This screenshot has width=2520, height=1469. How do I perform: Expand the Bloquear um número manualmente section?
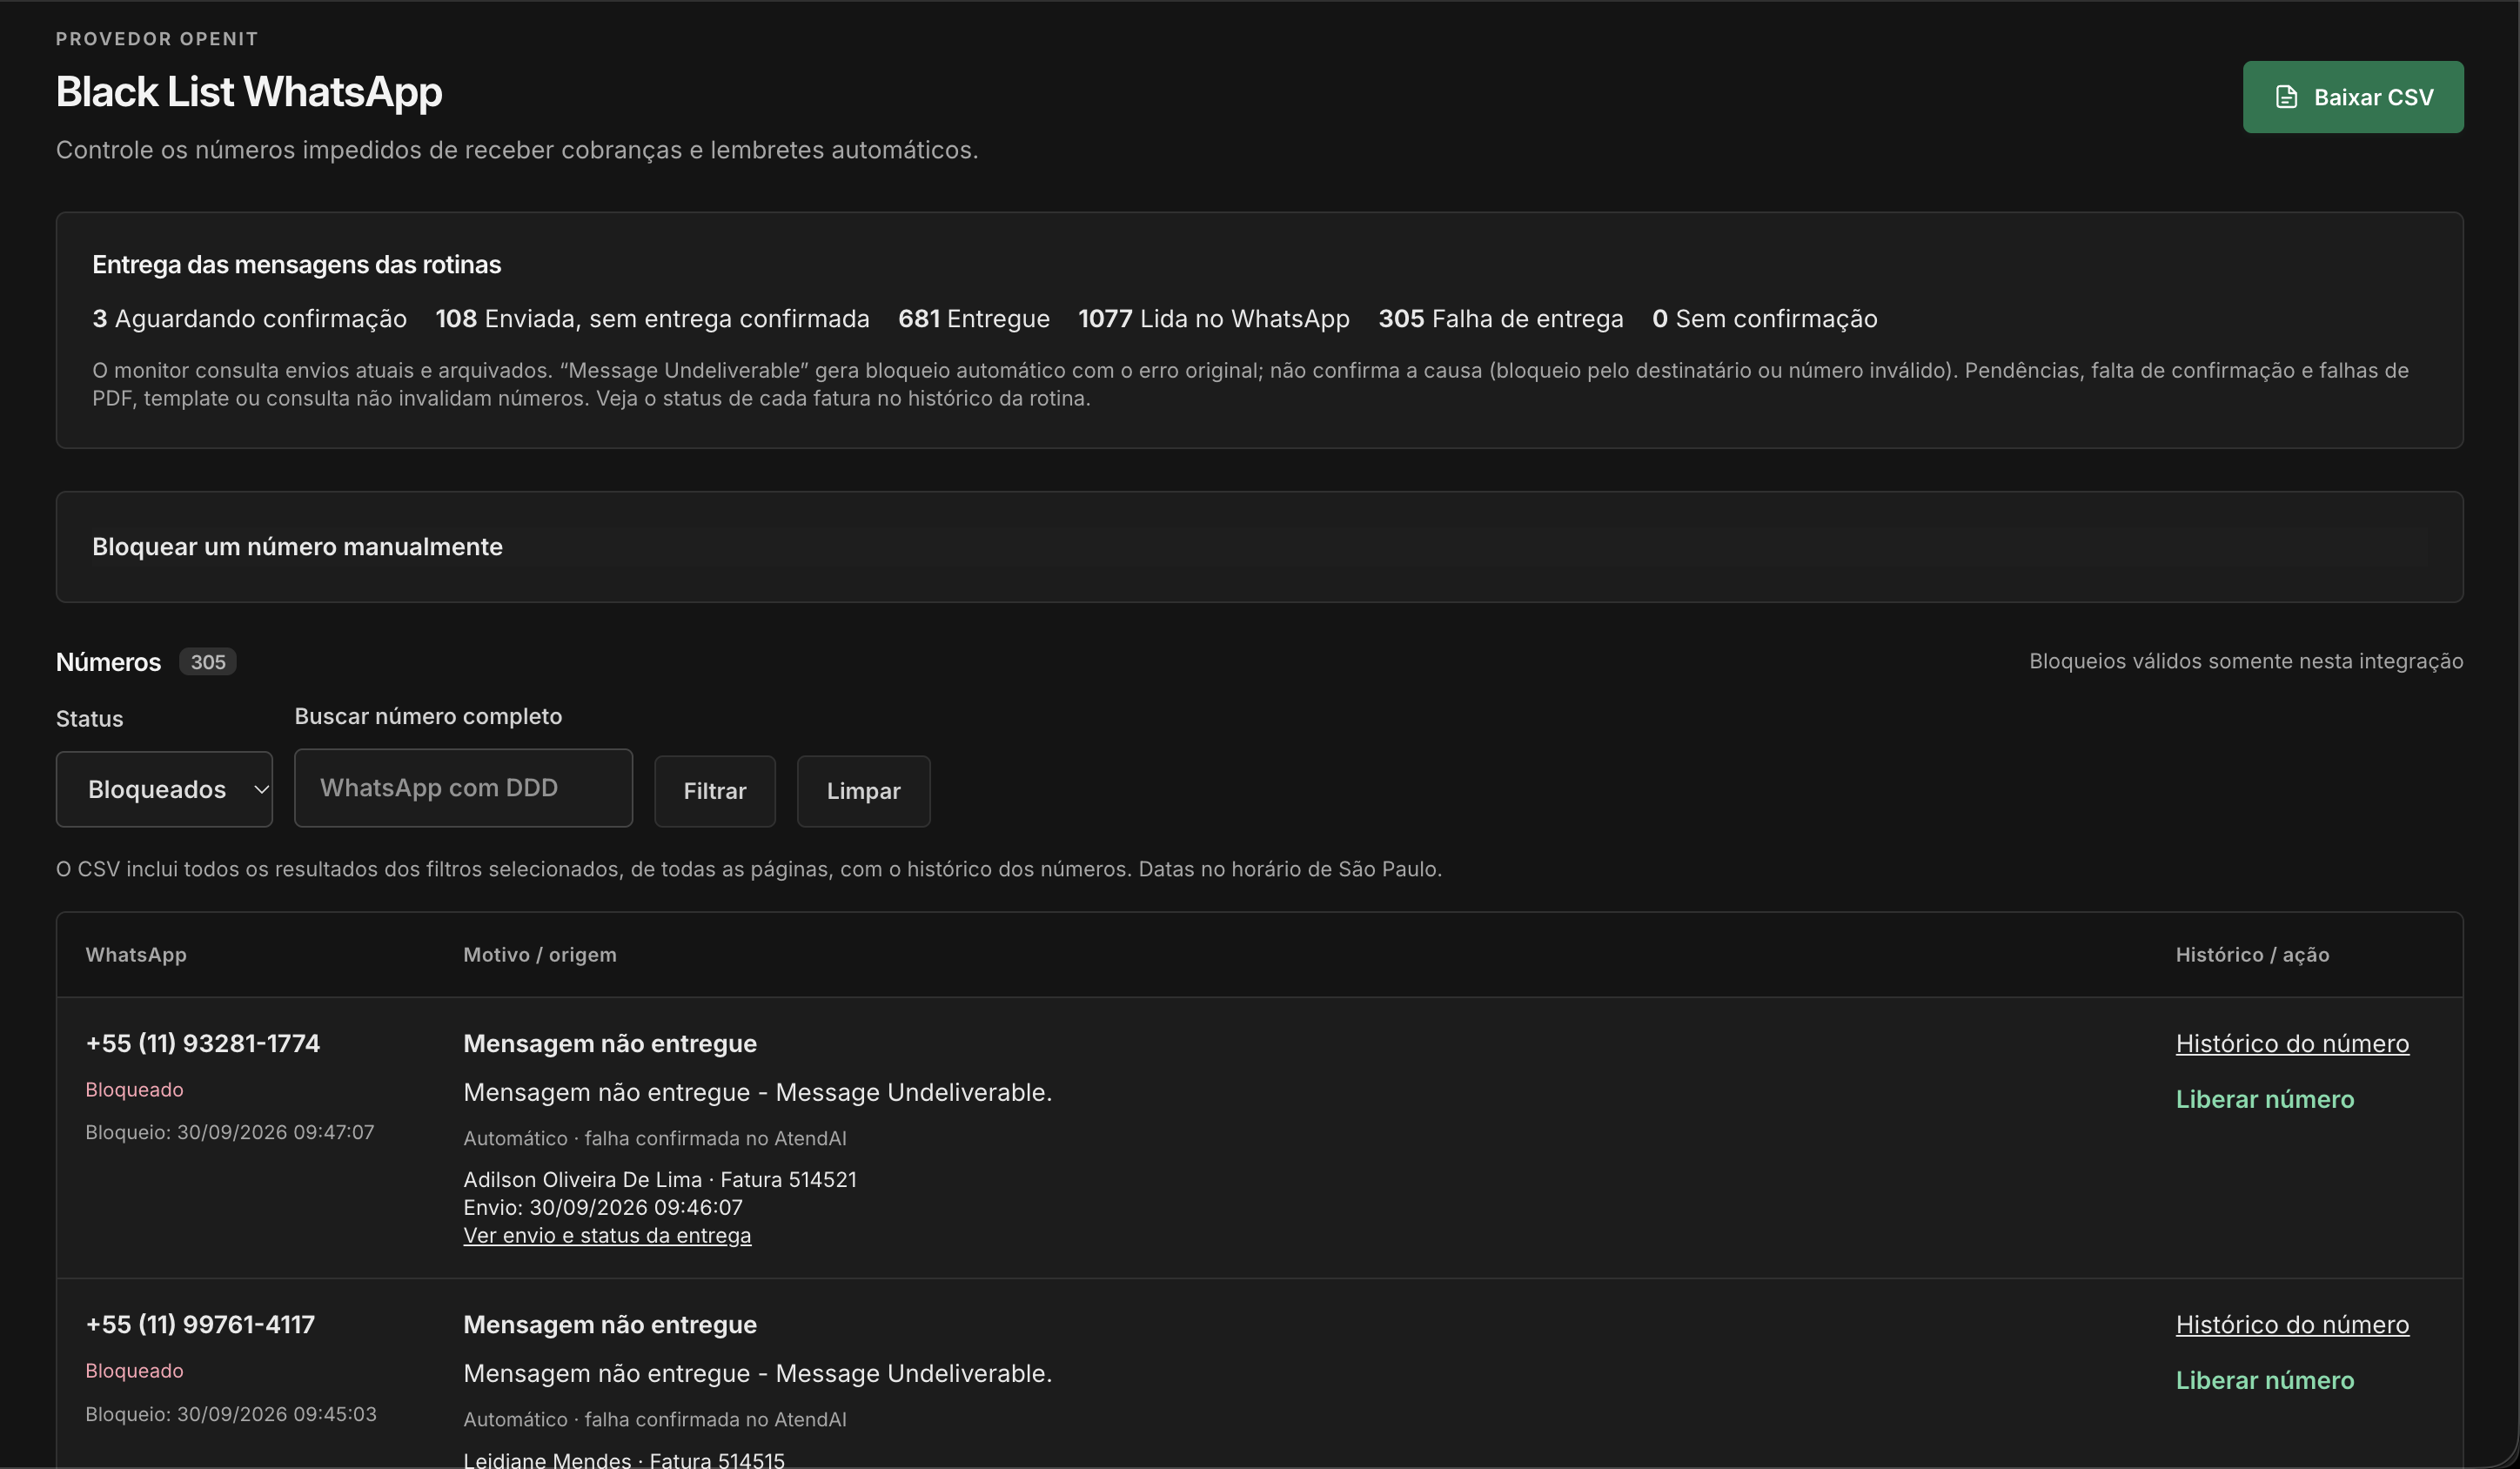click(x=1259, y=547)
